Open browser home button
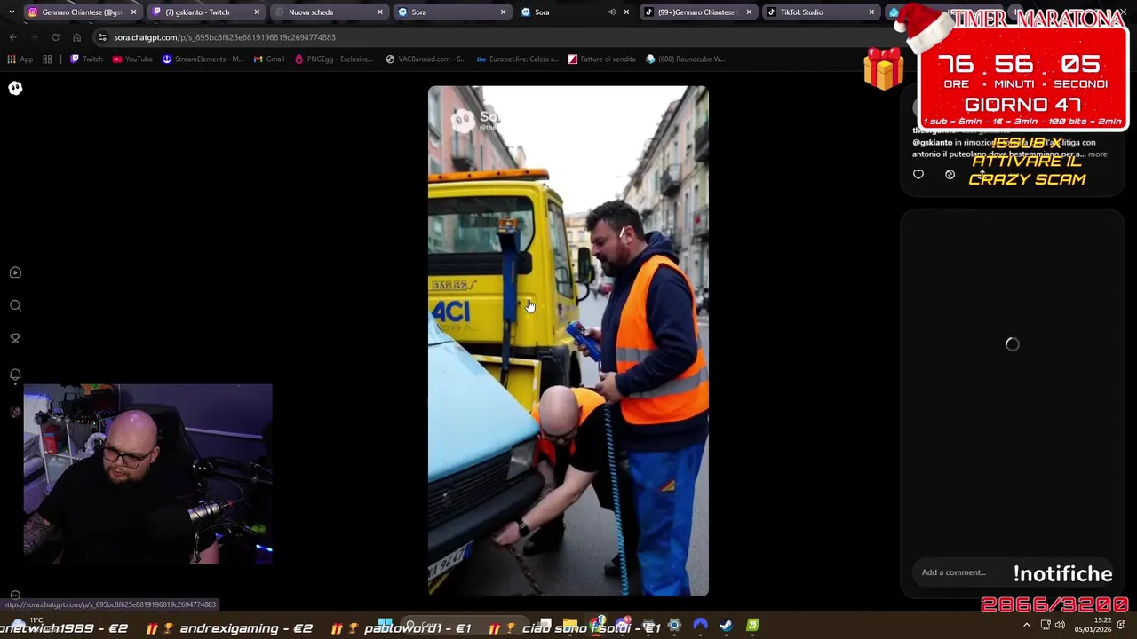The height and width of the screenshot is (639, 1137). (76, 37)
